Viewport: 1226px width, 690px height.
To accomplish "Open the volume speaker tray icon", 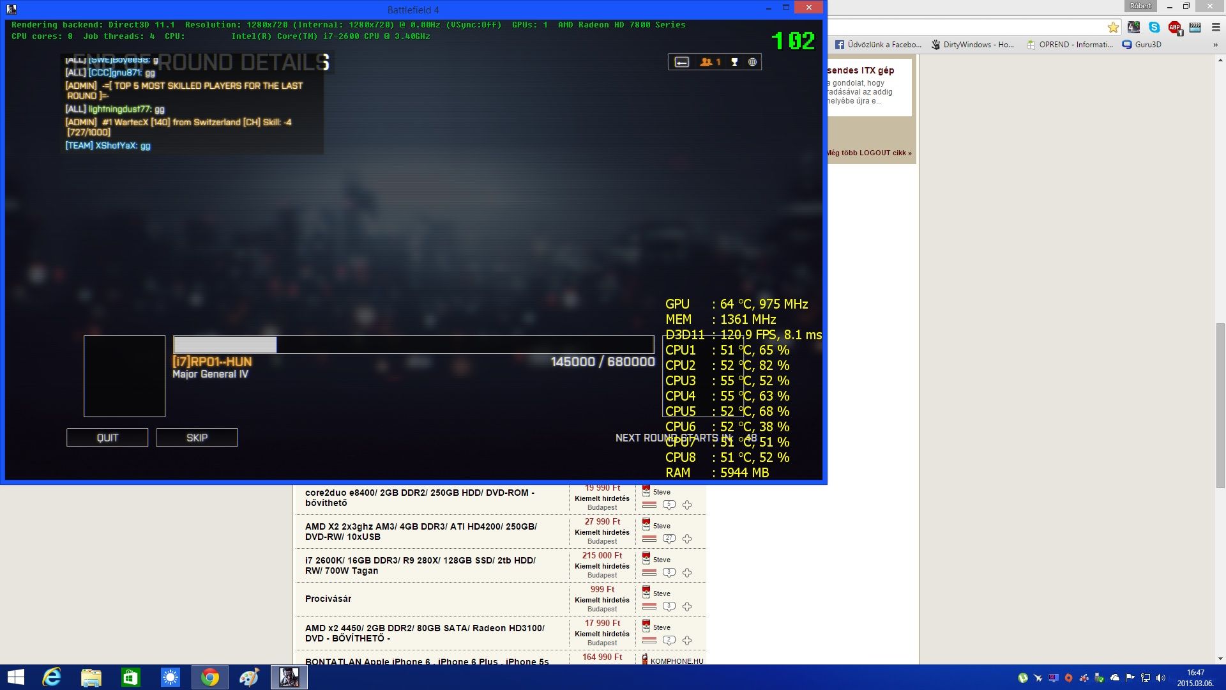I will point(1161,678).
